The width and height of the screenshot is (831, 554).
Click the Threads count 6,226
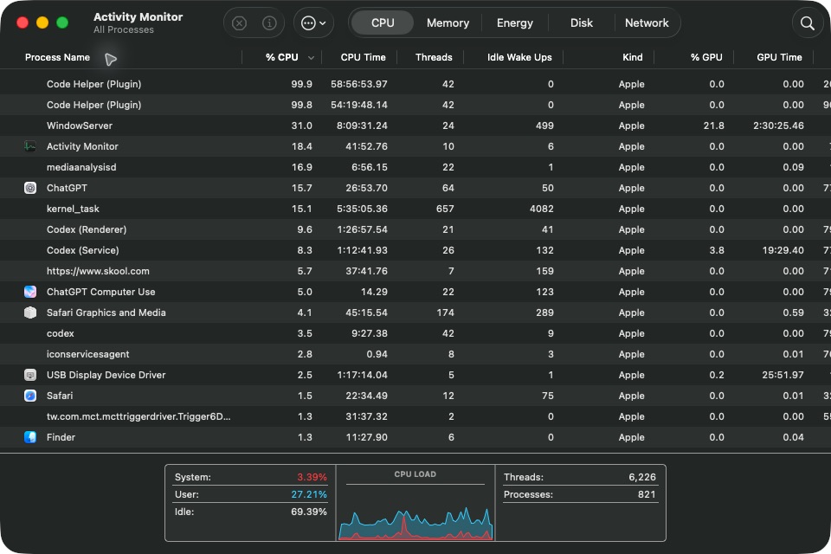click(642, 477)
